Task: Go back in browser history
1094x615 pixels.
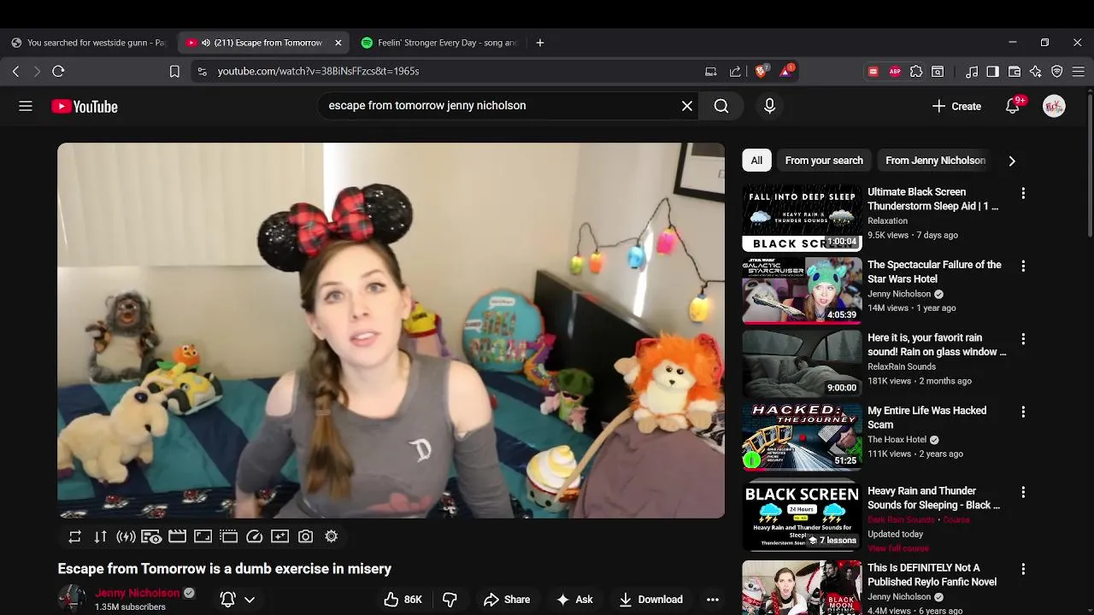Action: (15, 72)
